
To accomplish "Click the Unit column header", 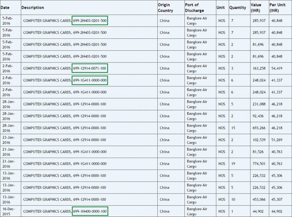I will coord(221,7).
